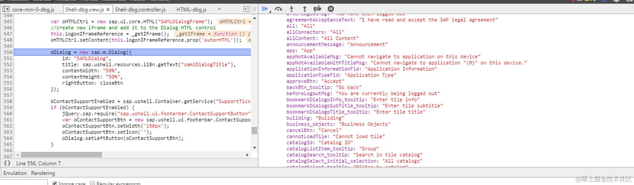Click the 'oDialog.setLeftButton(oContactSupportBtn);' line
The width and height of the screenshot is (634, 185).
pyautogui.click(x=123, y=138)
